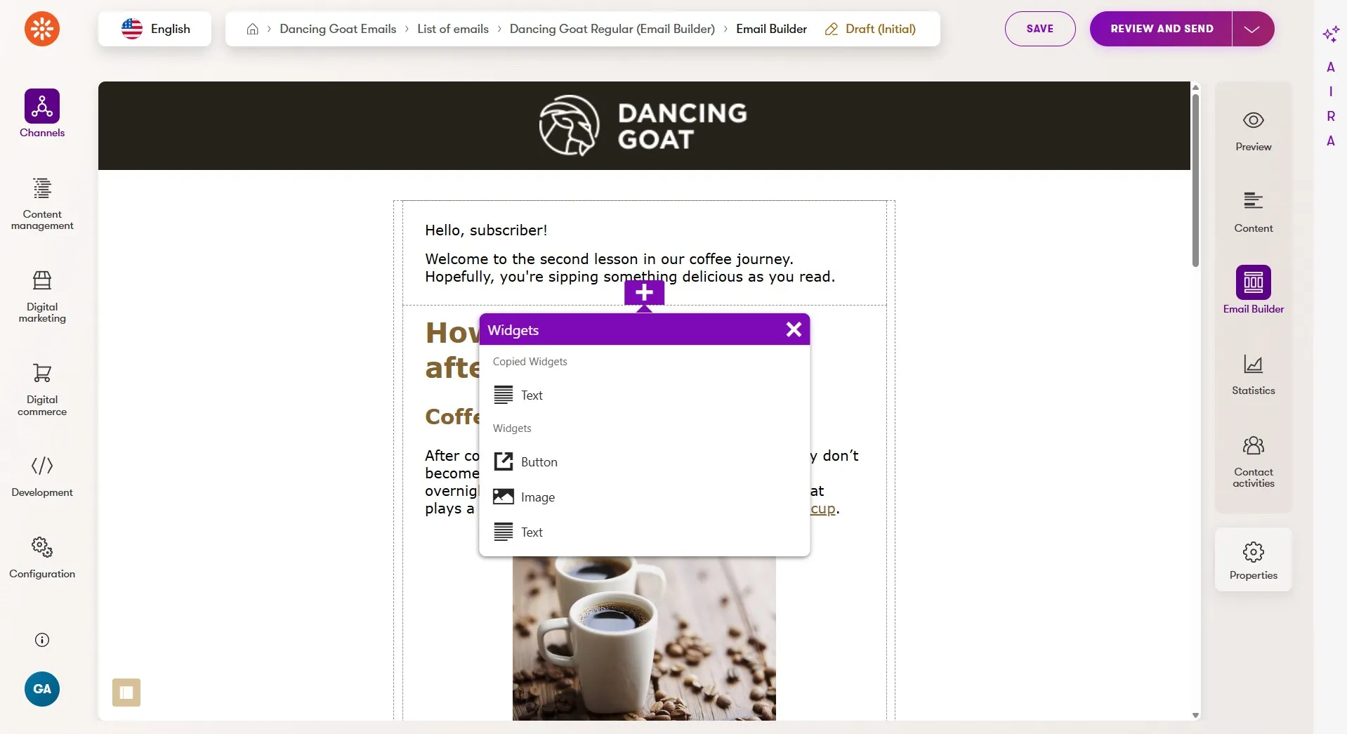Open Content management in the sidebar
This screenshot has height=734, width=1347.
click(x=42, y=204)
